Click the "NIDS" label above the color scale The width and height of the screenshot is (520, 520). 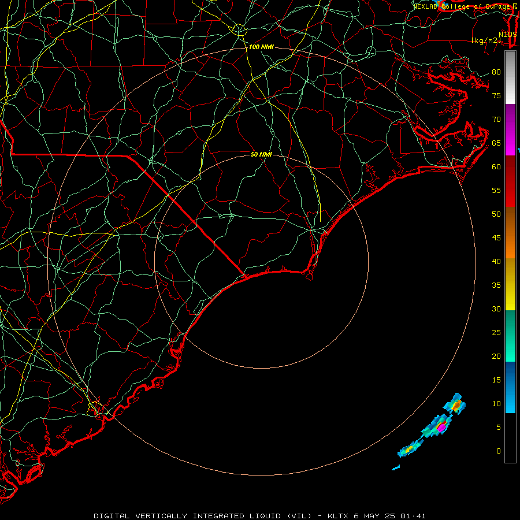(507, 35)
